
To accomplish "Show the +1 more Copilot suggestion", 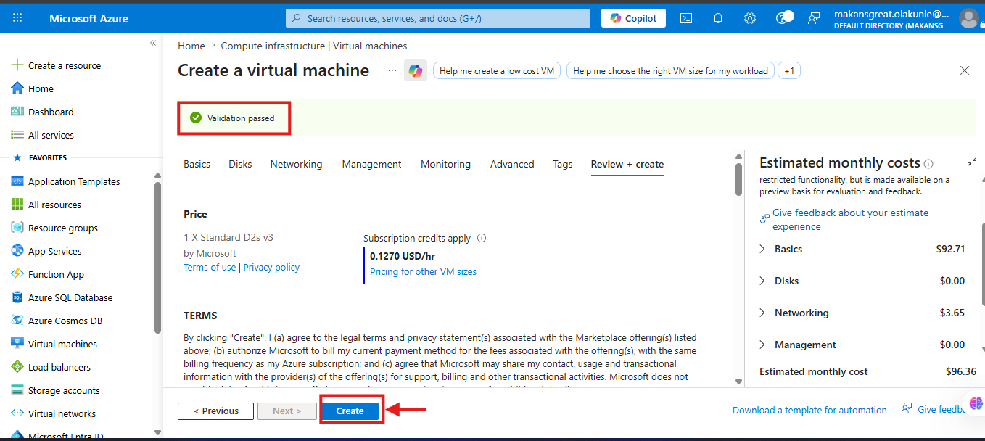I will point(789,71).
